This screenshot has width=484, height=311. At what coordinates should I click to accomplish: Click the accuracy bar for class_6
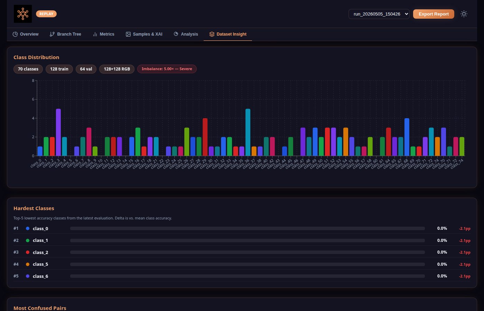click(x=248, y=276)
